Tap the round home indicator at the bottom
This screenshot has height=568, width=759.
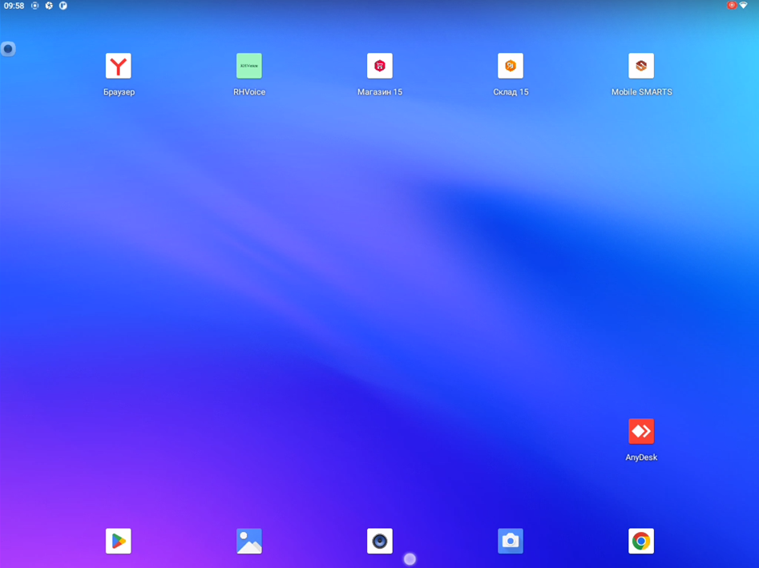[410, 559]
